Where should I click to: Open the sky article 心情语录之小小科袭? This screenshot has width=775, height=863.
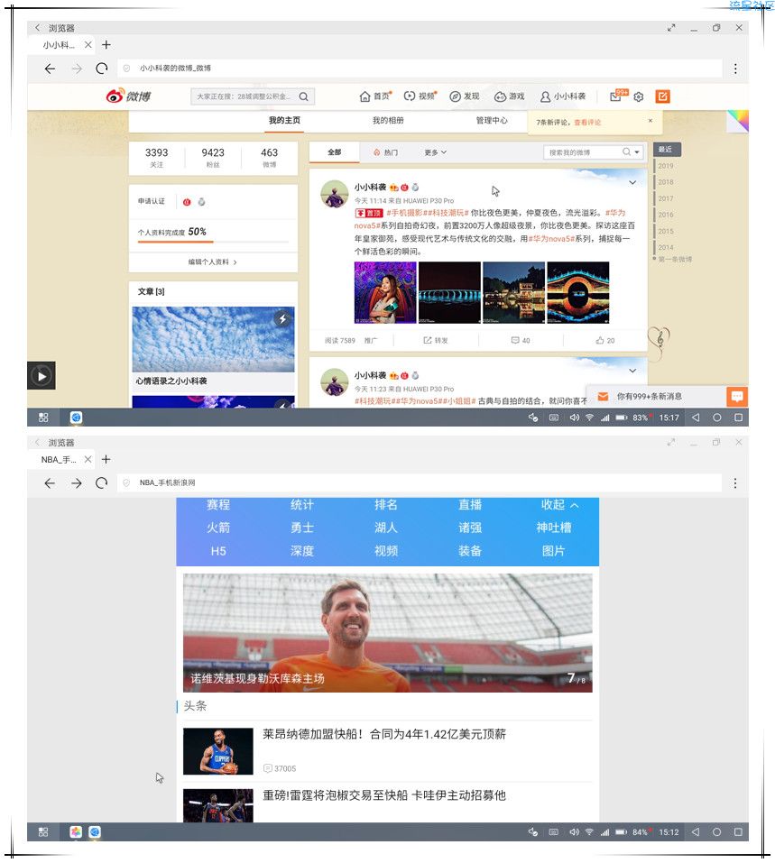tap(213, 348)
